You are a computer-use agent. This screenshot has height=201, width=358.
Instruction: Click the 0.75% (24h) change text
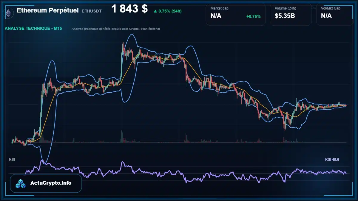(x=170, y=11)
